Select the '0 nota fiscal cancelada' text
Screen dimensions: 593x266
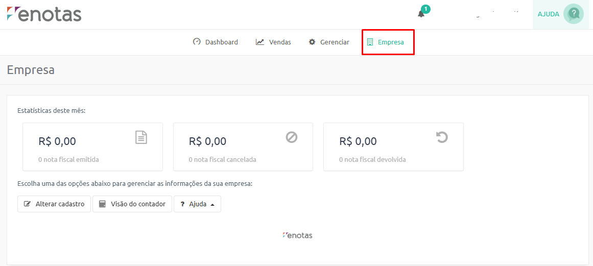coord(222,159)
